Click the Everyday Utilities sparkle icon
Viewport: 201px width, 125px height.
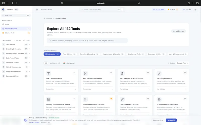(x=4, y=76)
